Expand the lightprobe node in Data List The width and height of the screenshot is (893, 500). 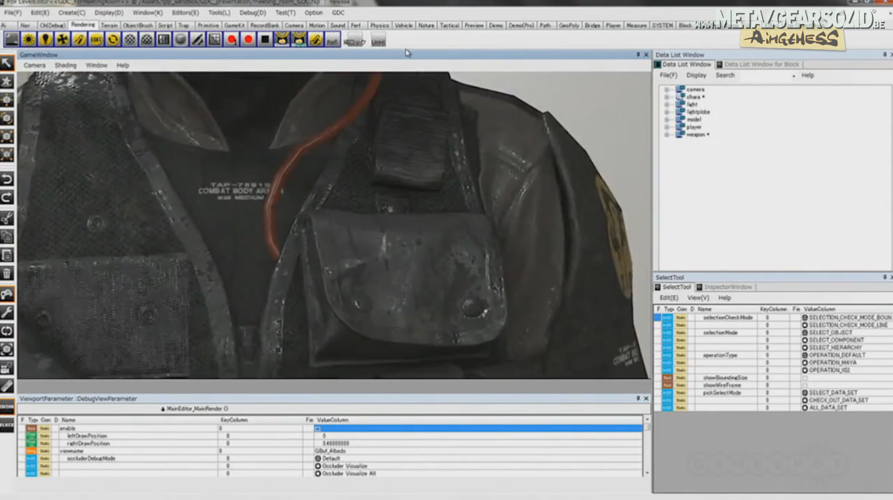[x=666, y=112]
